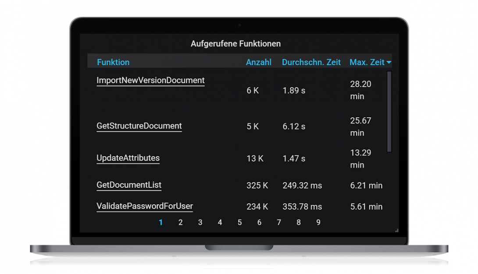The height and width of the screenshot is (274, 478).
Task: Click the table's vertical scrollbar thumb
Action: pos(389,112)
